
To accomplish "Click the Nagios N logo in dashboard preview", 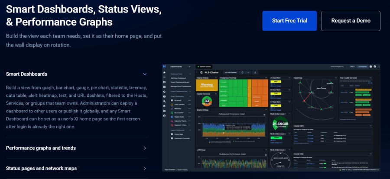I will 164,67.
